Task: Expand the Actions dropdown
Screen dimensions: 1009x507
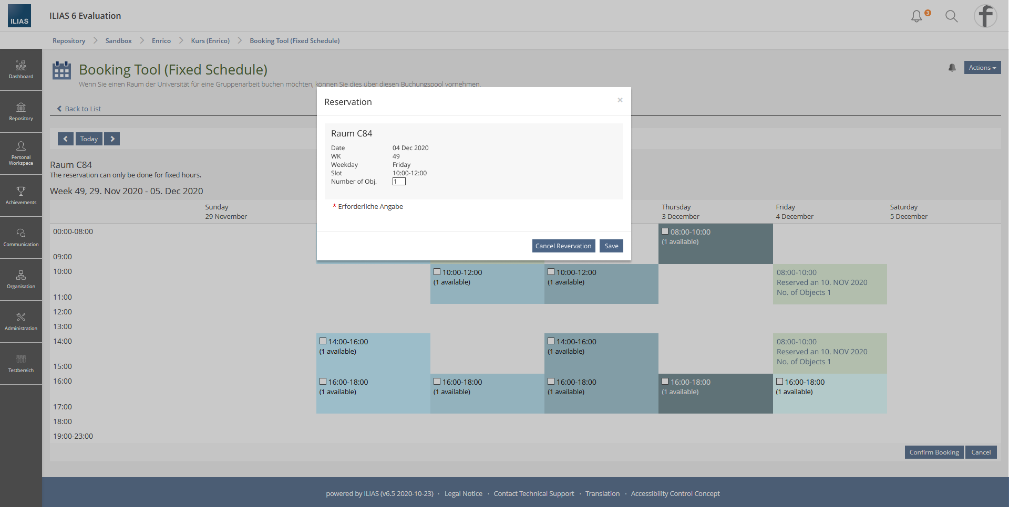Action: tap(982, 68)
